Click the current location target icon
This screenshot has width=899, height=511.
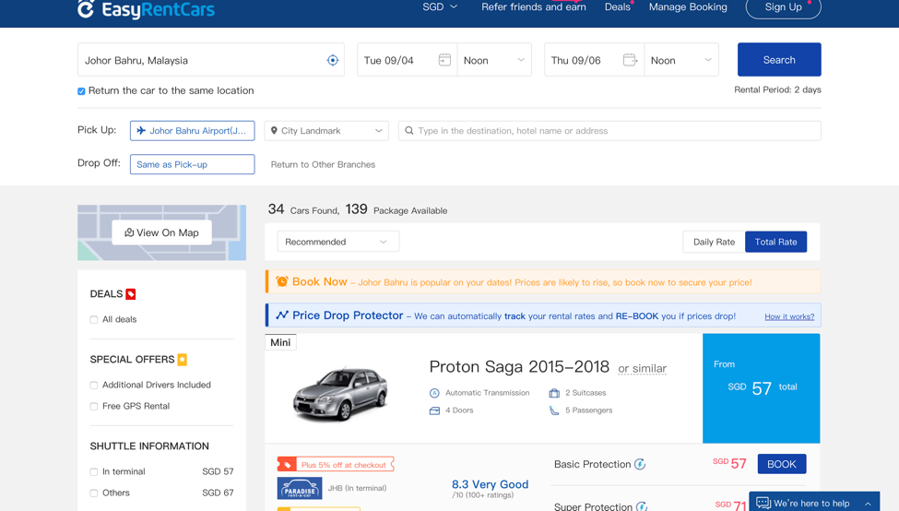click(333, 60)
